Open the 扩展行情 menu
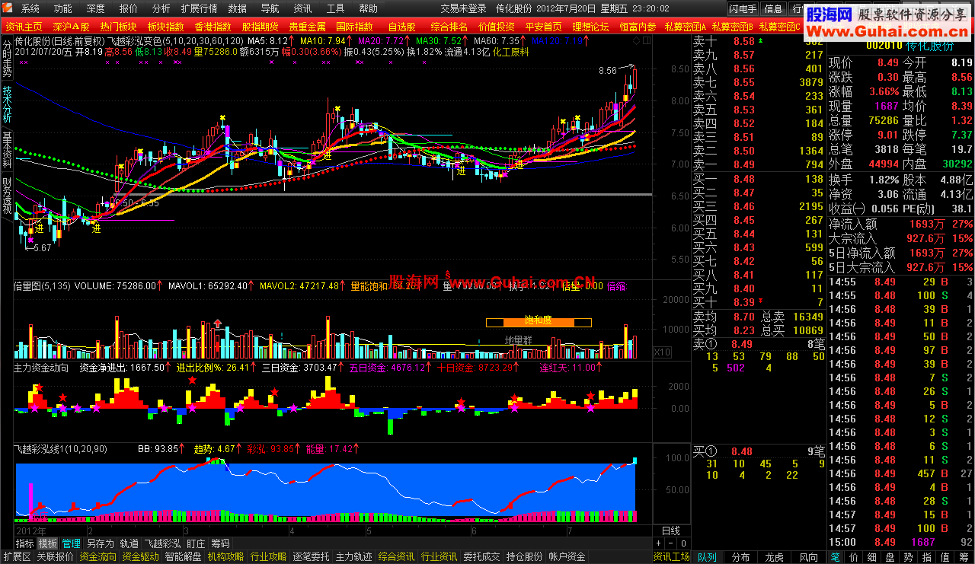 pos(200,9)
